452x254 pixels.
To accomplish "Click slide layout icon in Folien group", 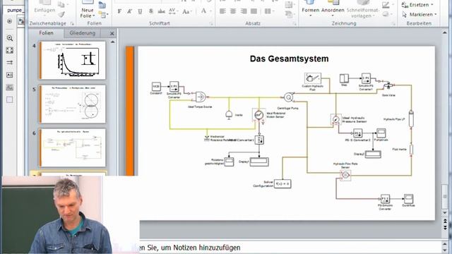I will click(102, 5).
